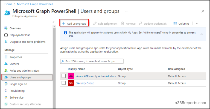This screenshot has width=210, height=109.
Task: Click Remove label in toolbar
Action: [x=131, y=24]
